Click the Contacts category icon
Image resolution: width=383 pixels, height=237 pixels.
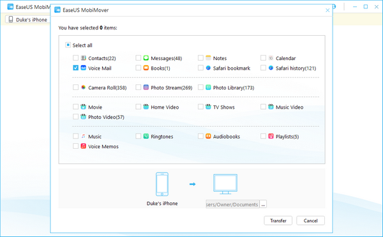point(83,58)
